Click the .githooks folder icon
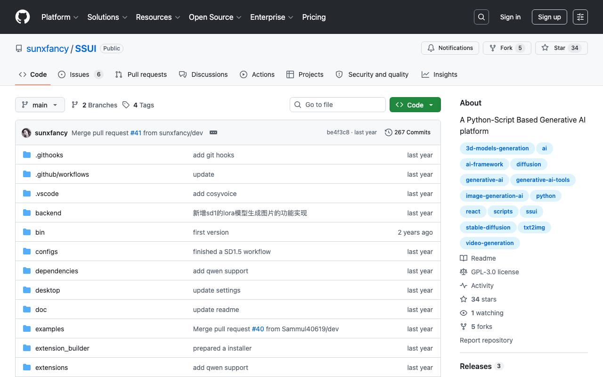 (x=27, y=155)
